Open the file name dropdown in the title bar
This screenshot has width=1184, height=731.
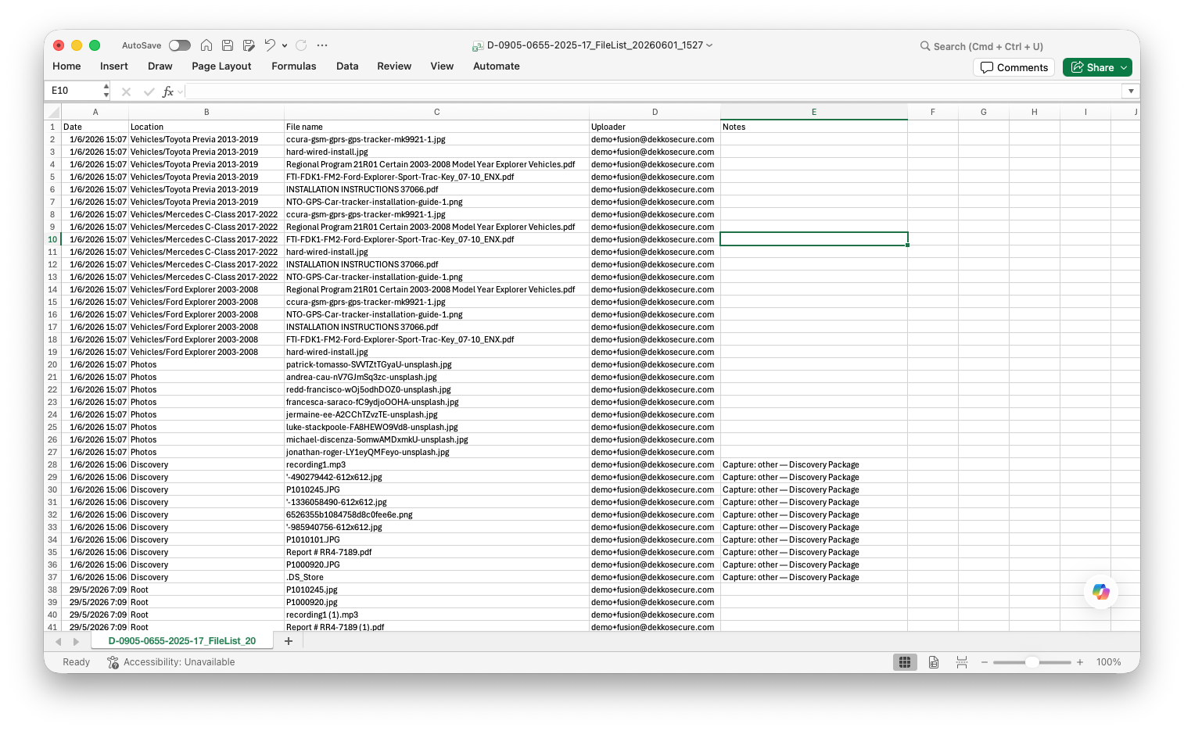point(709,45)
